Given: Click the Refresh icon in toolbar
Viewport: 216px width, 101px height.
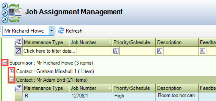Looking at the screenshot, I should click(x=61, y=31).
